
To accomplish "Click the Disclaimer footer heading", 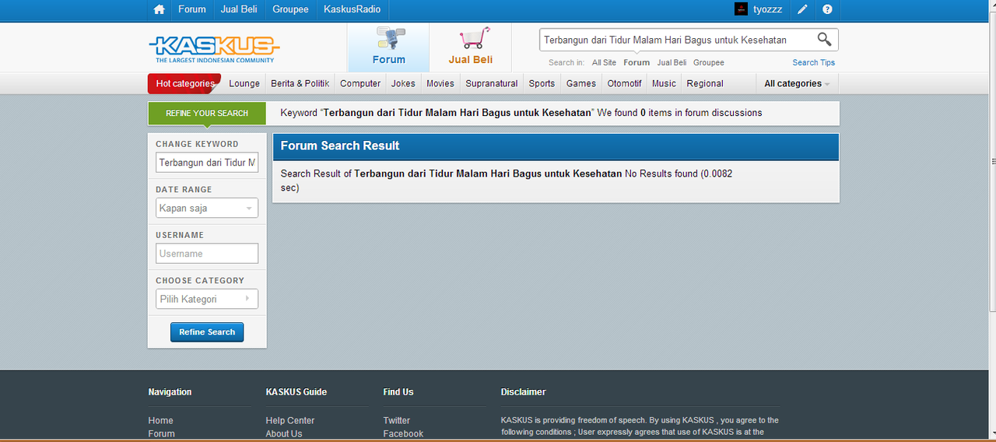I will (x=524, y=392).
